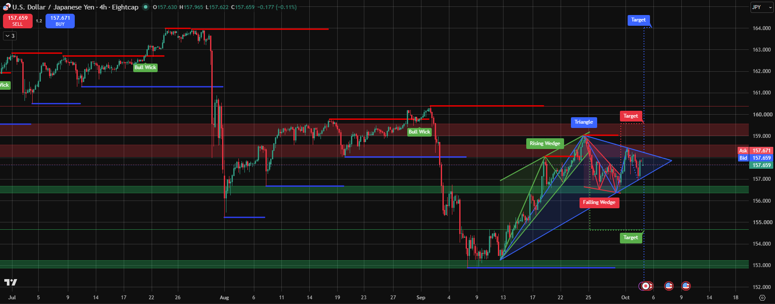775x304 pixels.
Task: Click the 160.000 price axis label
Action: 762,115
